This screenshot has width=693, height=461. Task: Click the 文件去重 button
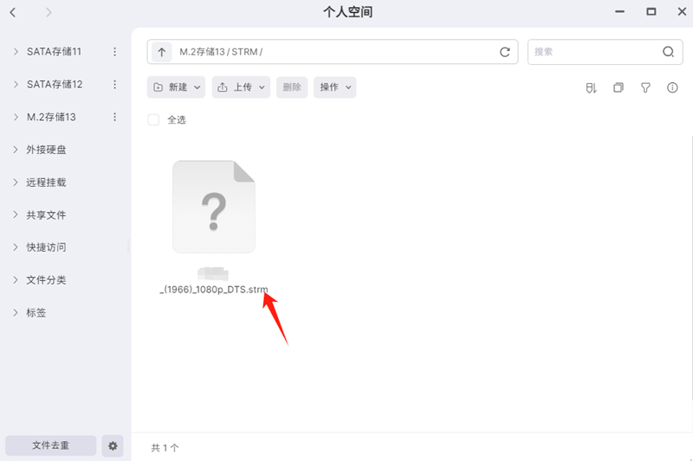(x=51, y=445)
